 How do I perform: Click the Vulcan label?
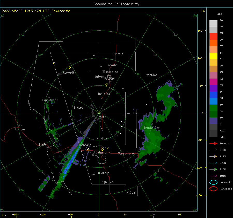[132, 193]
